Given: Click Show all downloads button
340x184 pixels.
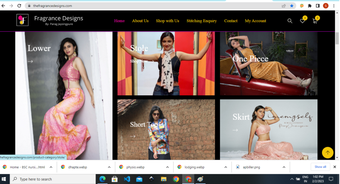Looking at the screenshot, I should (320, 167).
